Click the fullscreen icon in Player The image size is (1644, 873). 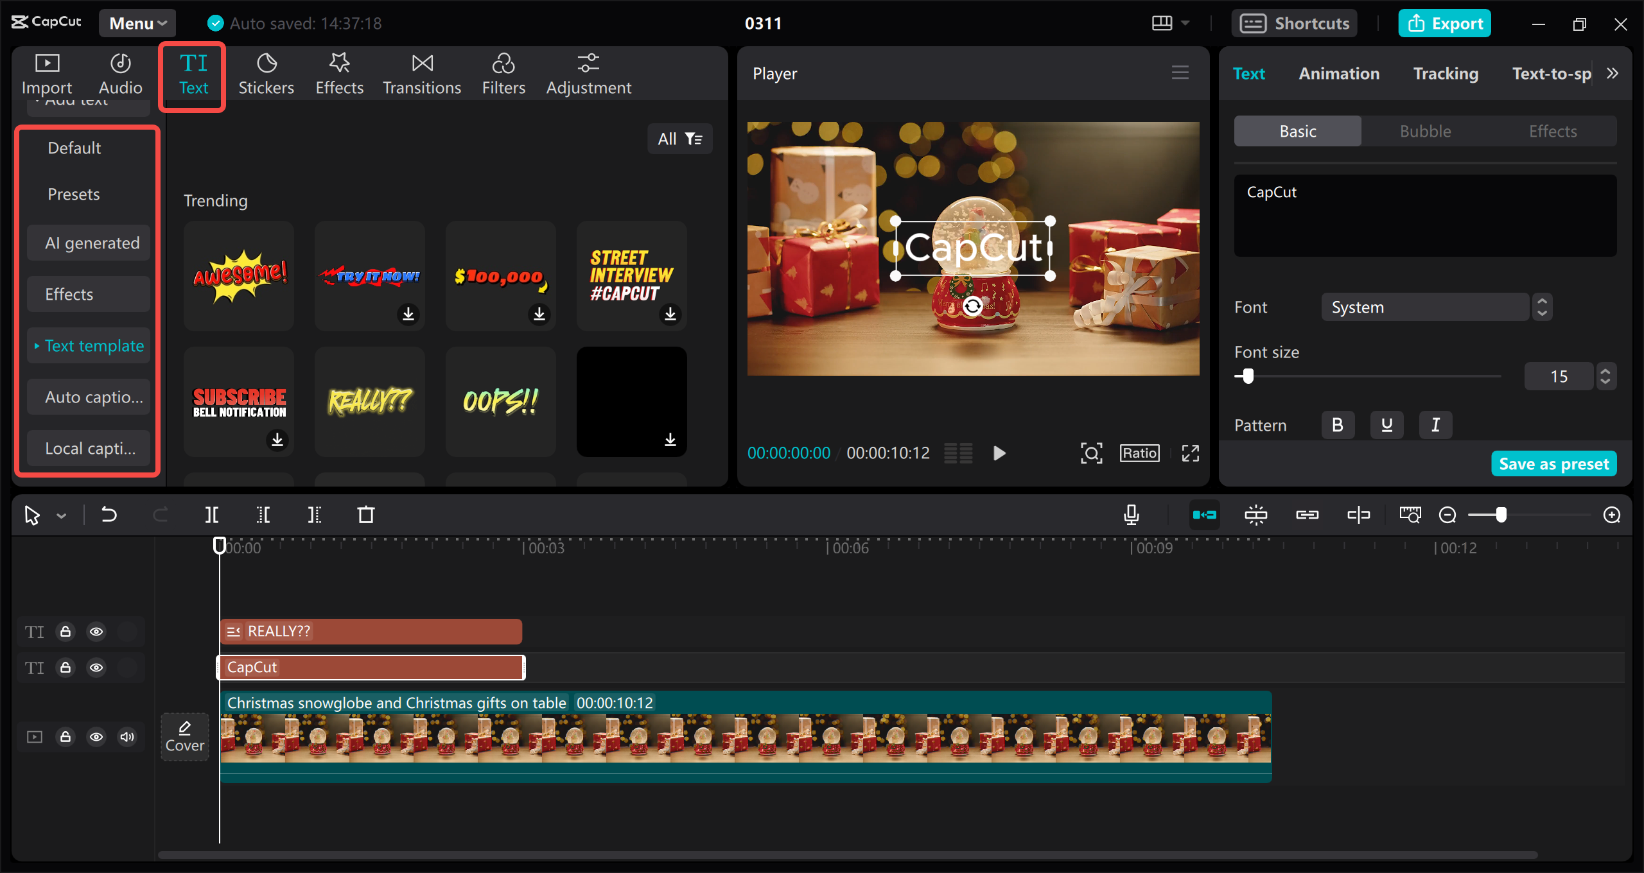(1191, 453)
